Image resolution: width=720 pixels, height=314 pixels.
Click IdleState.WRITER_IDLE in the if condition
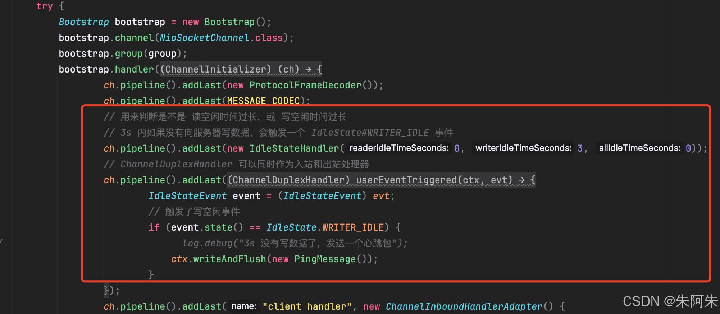pyautogui.click(x=325, y=227)
